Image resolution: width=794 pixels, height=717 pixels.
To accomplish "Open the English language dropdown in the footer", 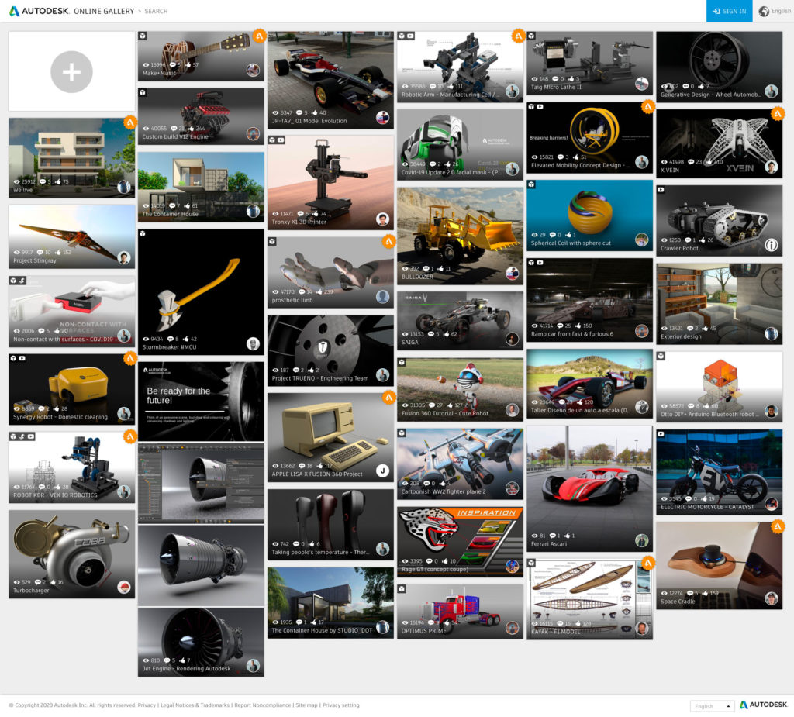I will tap(711, 706).
